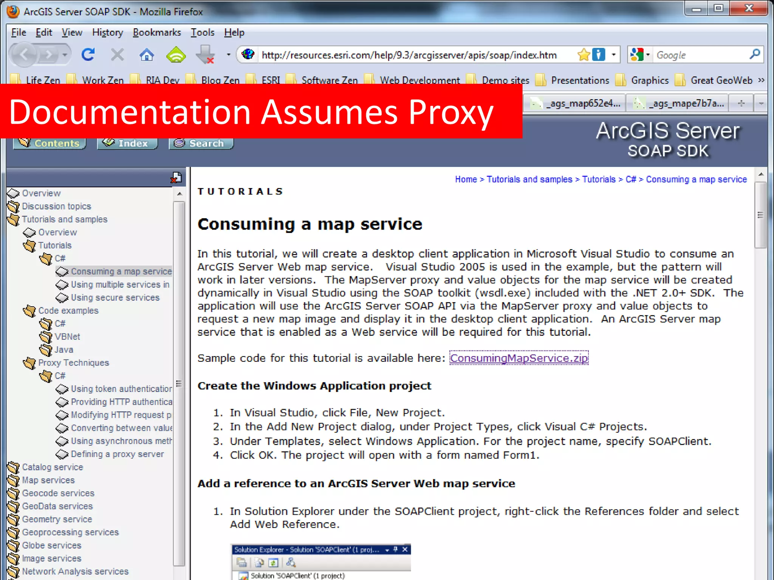Open the Graphics bookmarks folder
Image resolution: width=774 pixels, height=580 pixels.
(642, 80)
